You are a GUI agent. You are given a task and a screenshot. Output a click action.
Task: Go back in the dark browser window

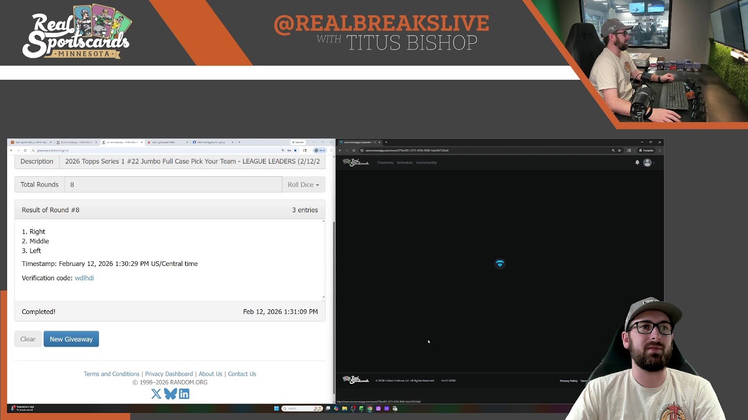tap(340, 150)
